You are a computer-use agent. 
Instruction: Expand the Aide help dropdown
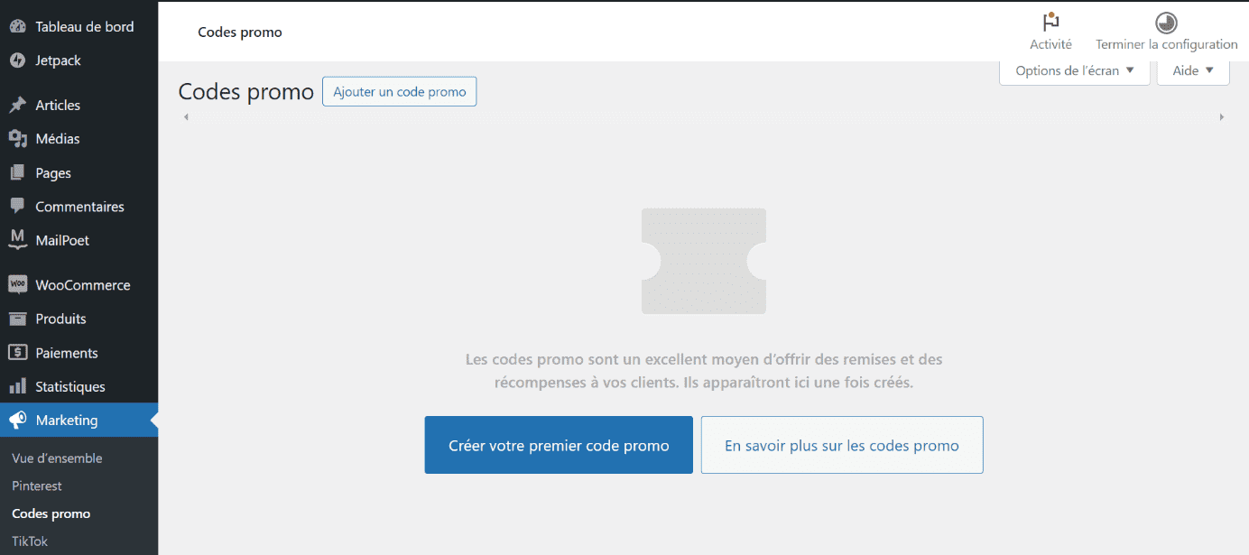point(1193,70)
